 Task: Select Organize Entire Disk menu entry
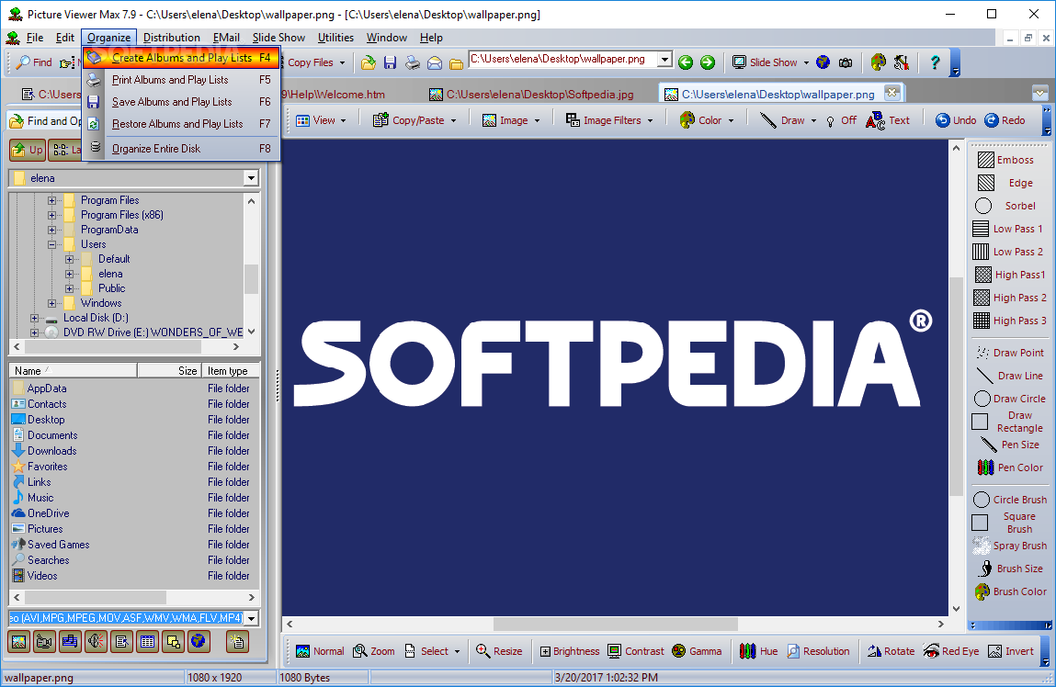click(x=181, y=149)
